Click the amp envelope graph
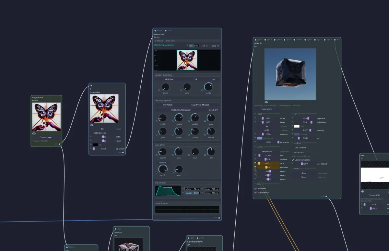Viewport: 389px width, 251px height. click(x=168, y=191)
